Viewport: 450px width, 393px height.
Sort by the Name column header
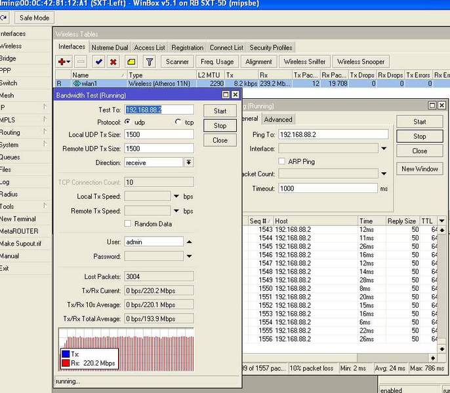(98, 75)
